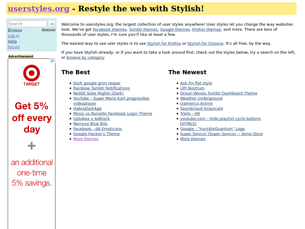Open Super Sonico! Amor Doce style
The image size is (305, 229).
(221, 134)
